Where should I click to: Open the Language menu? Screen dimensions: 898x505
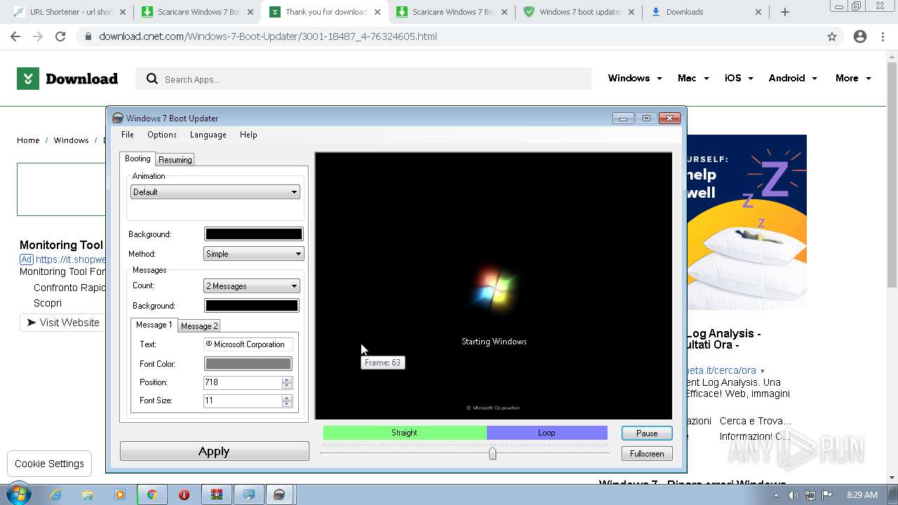(x=208, y=135)
